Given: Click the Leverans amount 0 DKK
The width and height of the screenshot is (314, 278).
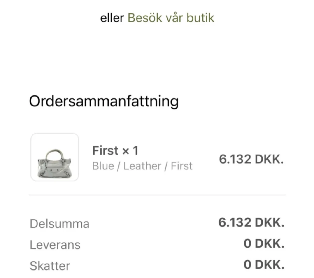Looking at the screenshot, I should click(x=264, y=244).
